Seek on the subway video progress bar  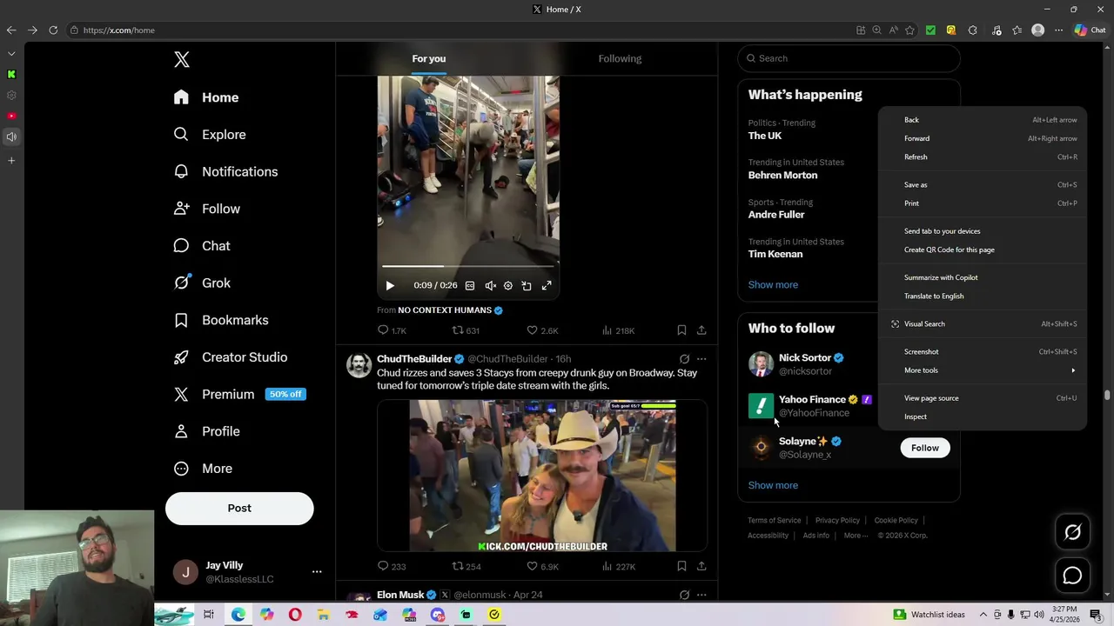pyautogui.click(x=468, y=266)
